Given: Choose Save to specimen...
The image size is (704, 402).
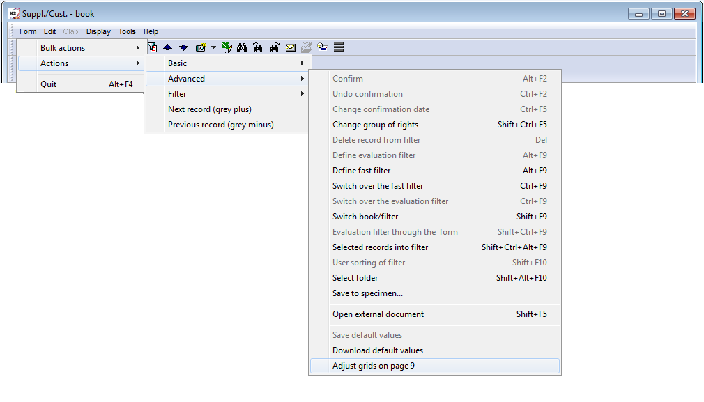Looking at the screenshot, I should pyautogui.click(x=435, y=293).
